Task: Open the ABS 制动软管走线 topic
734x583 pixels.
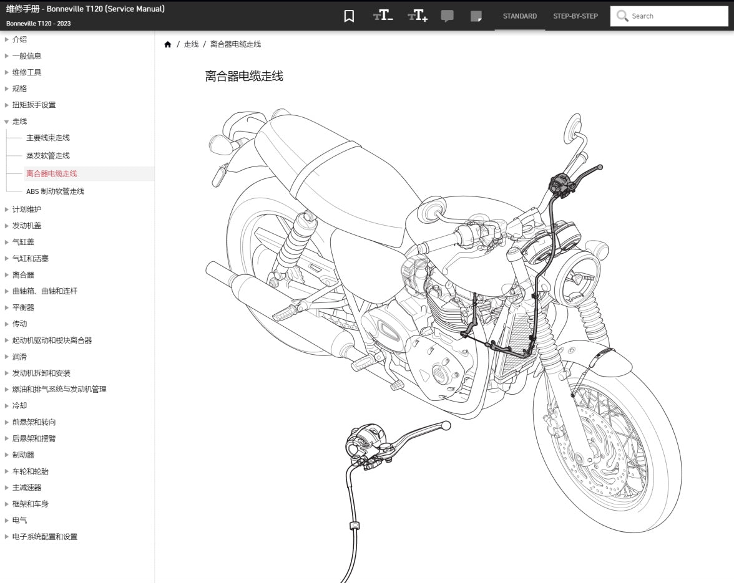Action: coord(54,191)
